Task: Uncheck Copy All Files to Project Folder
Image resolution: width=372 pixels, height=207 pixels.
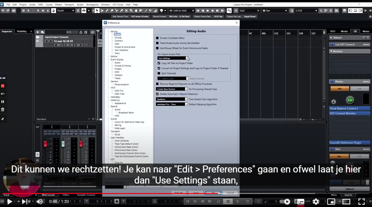Action: (159, 63)
